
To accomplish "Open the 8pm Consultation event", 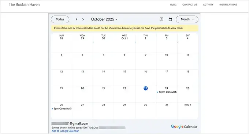I will [62, 109].
